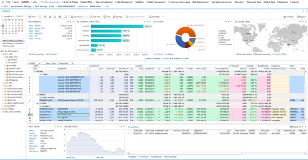
Task: Collapse the Cash group in holdings grid
Action: pyautogui.click(x=41, y=75)
